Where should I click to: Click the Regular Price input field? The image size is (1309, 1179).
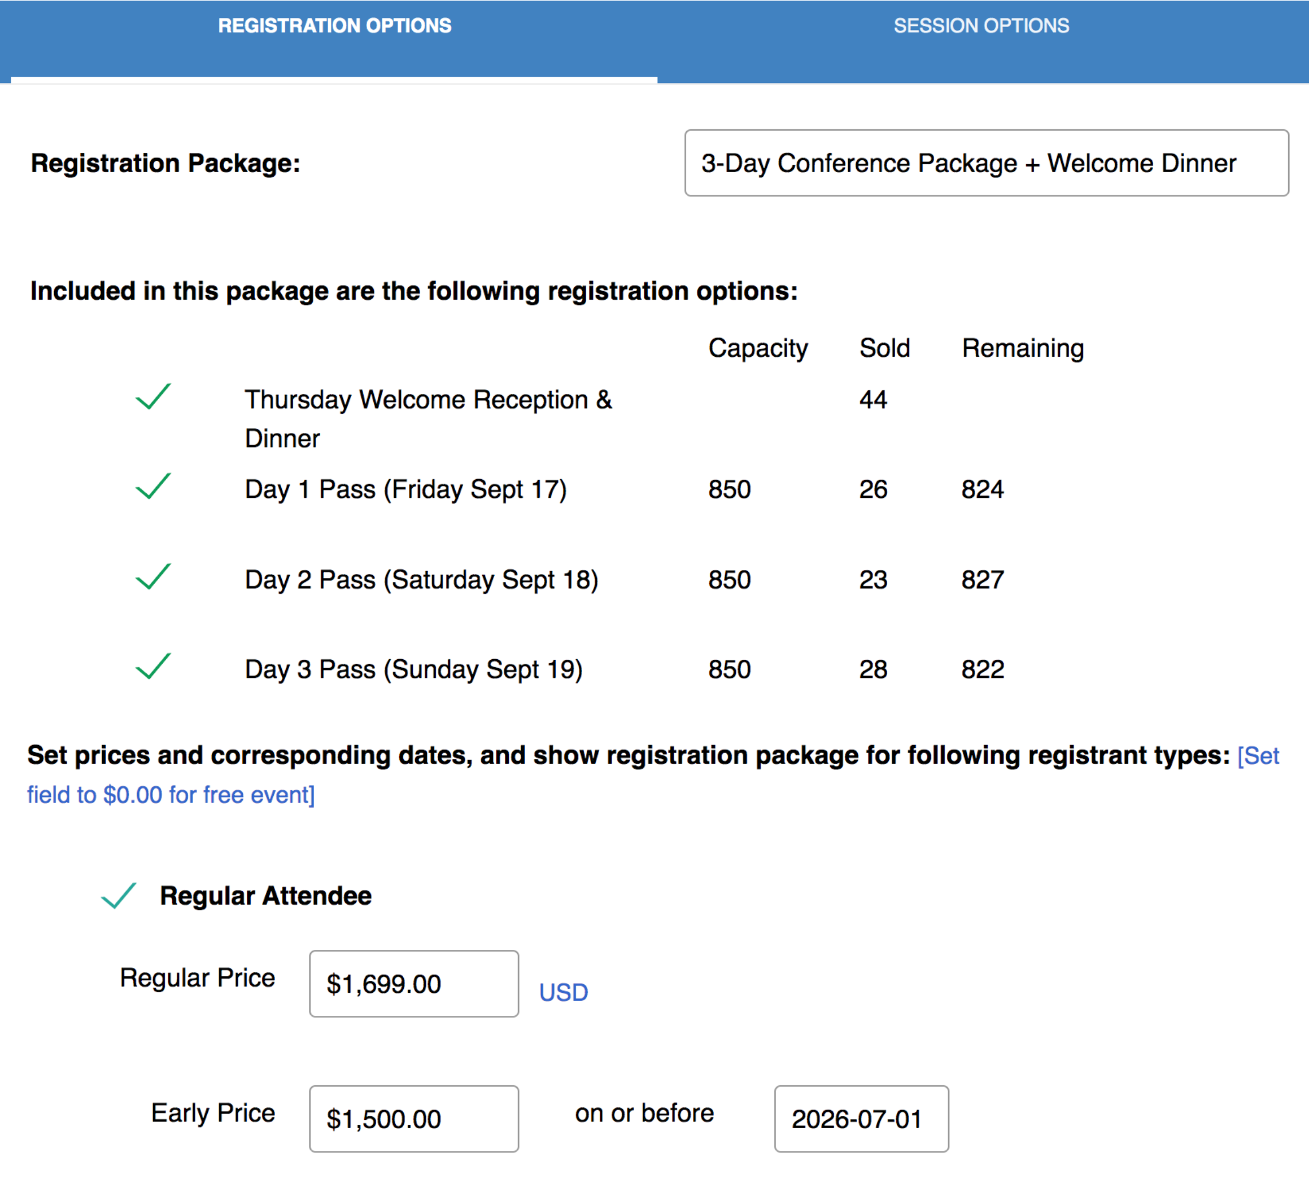(413, 984)
